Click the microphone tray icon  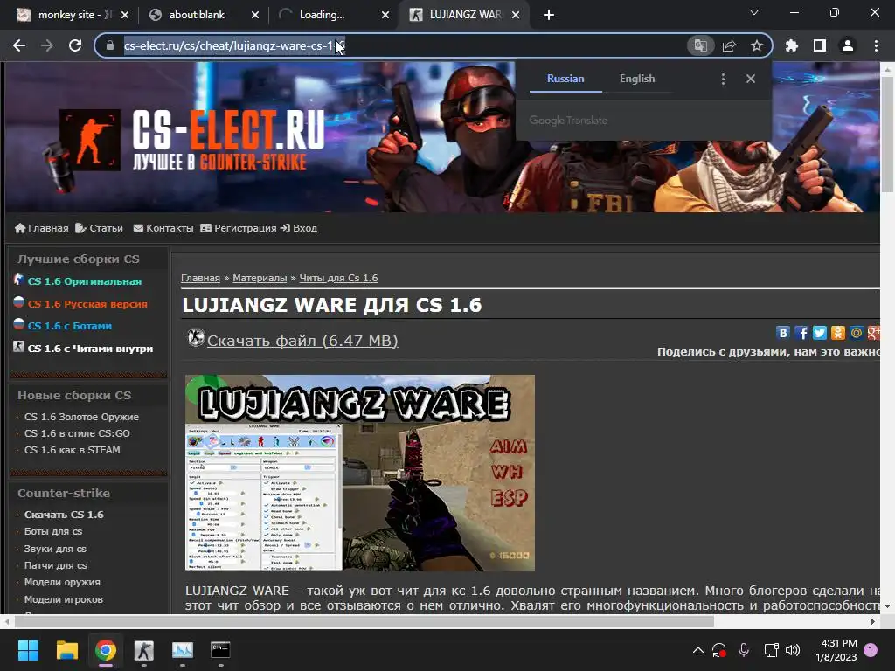point(744,650)
